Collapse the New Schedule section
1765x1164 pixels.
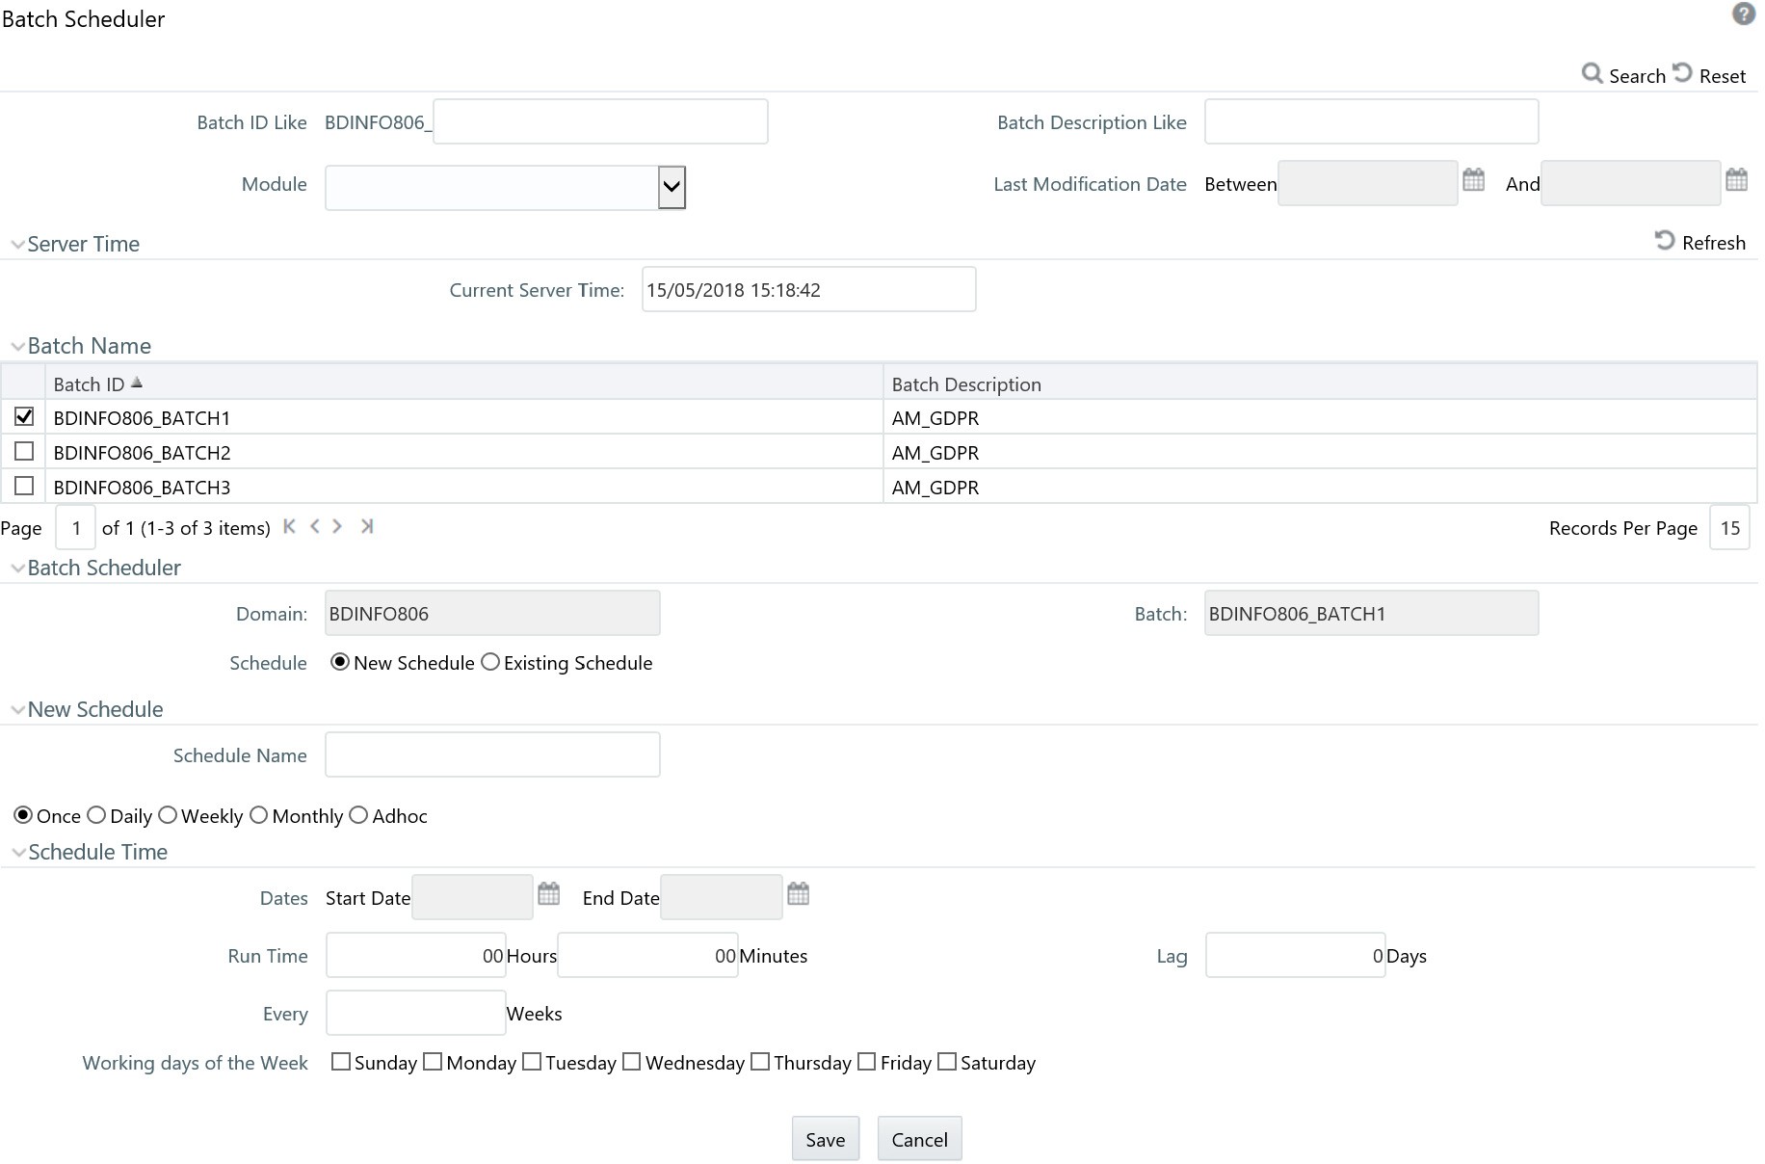[17, 710]
